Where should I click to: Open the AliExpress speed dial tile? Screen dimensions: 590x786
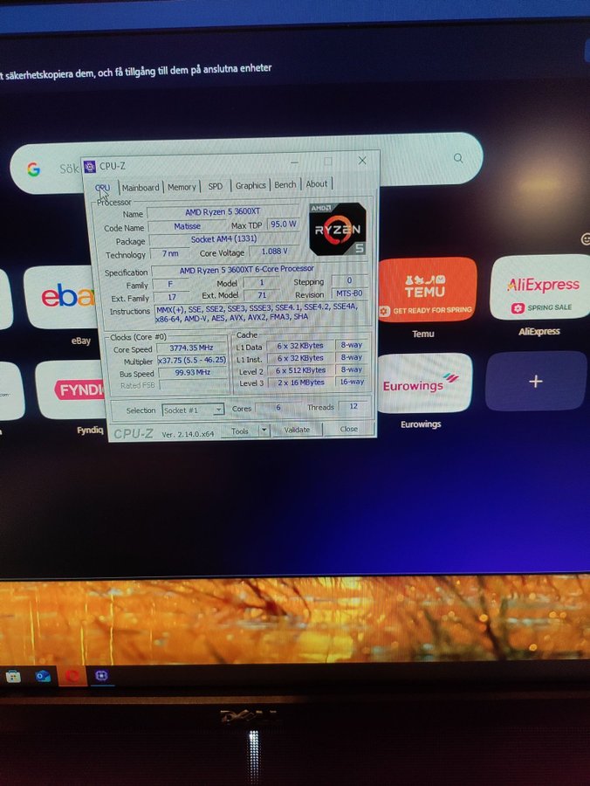click(x=540, y=287)
